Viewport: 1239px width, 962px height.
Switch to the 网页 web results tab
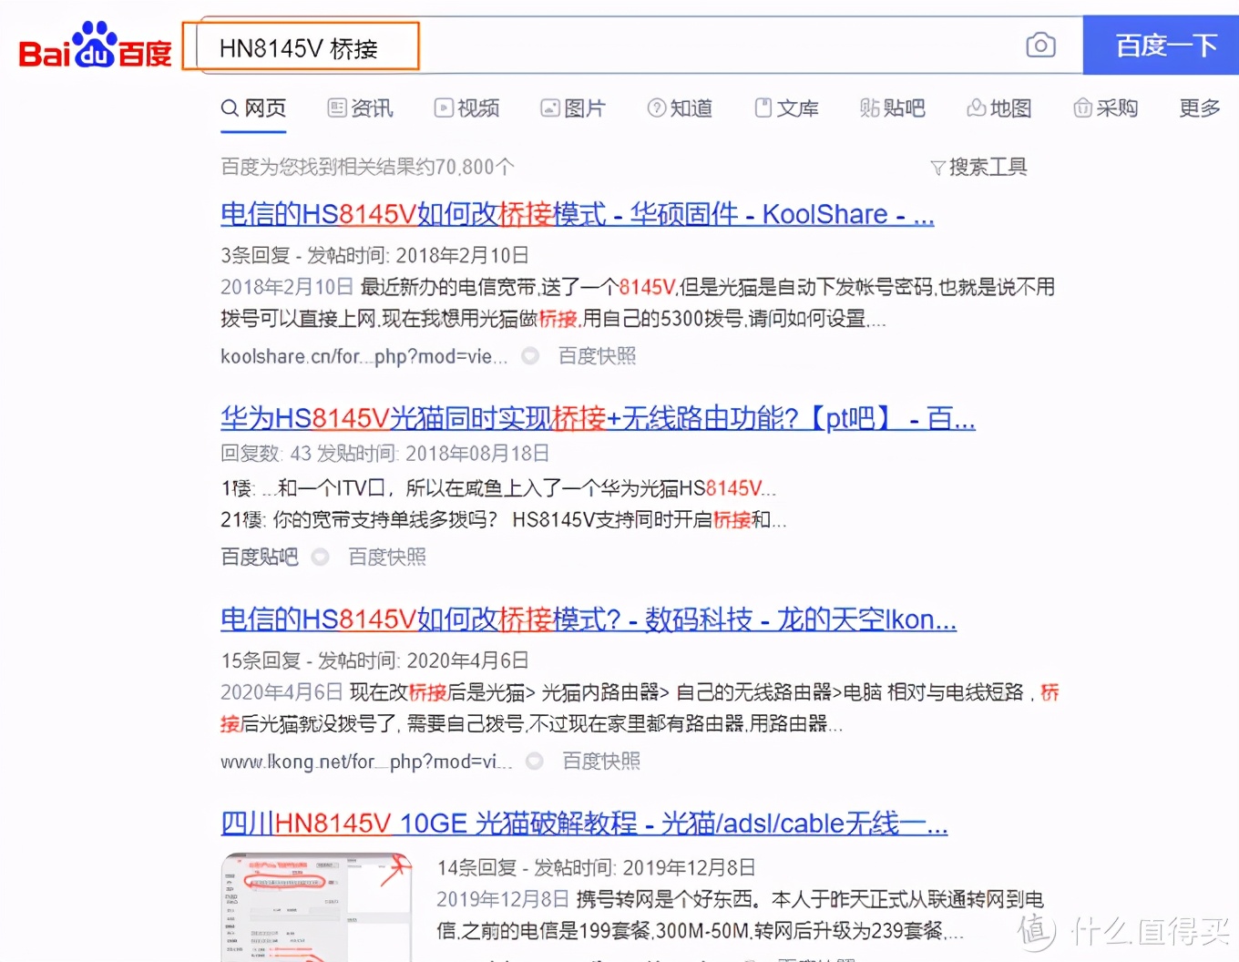[253, 107]
